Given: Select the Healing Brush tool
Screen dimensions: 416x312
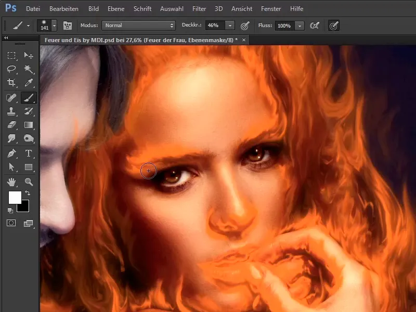Looking at the screenshot, I should (x=11, y=98).
